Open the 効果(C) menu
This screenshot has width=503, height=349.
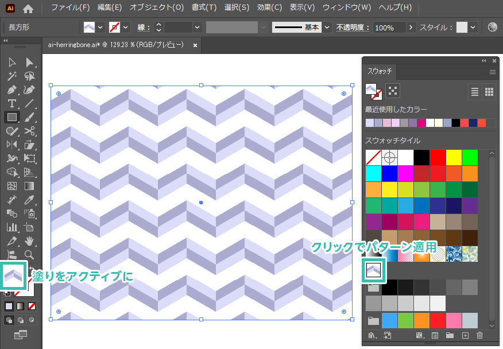click(x=269, y=8)
